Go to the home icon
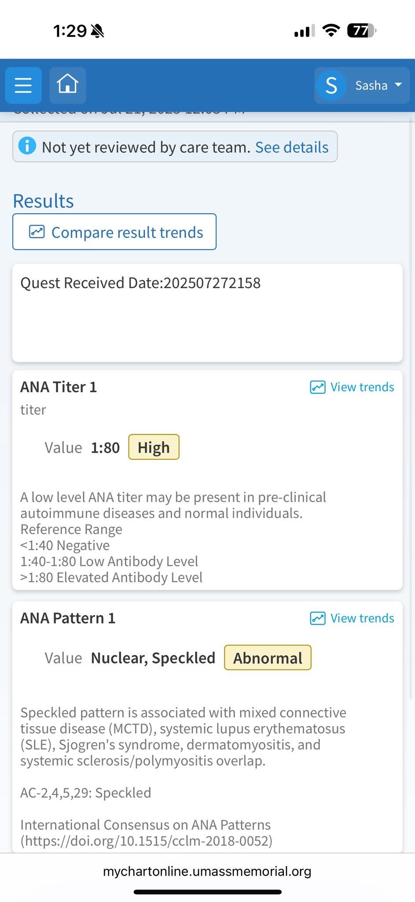The width and height of the screenshot is (415, 902). (68, 85)
